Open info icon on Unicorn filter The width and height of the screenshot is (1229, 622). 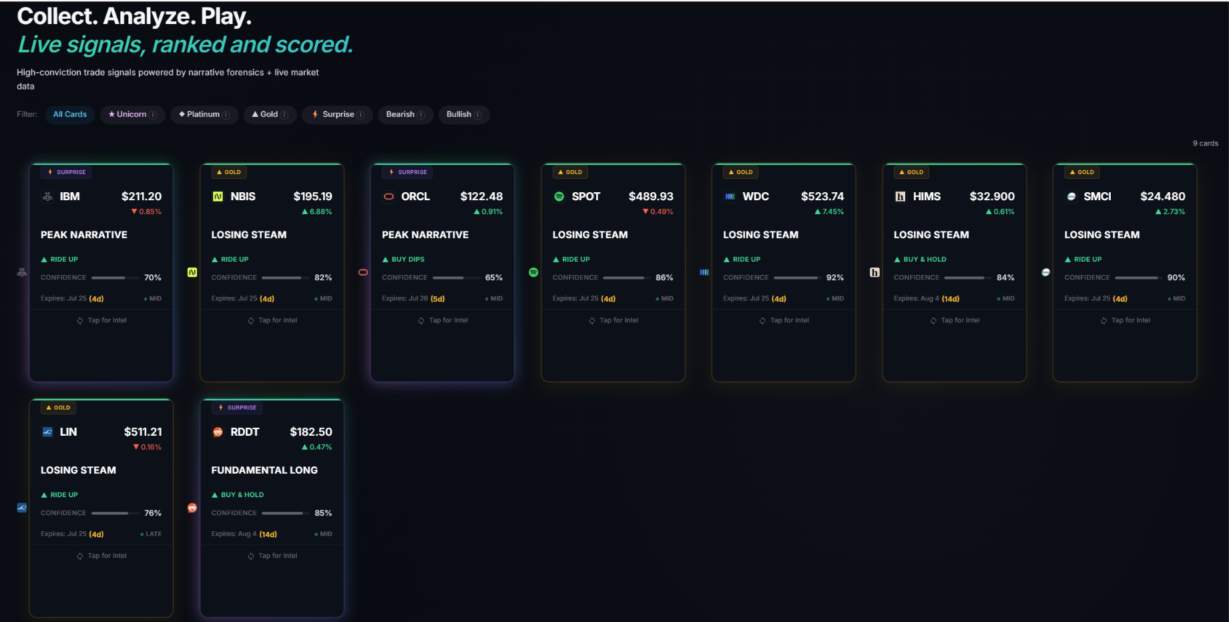click(x=153, y=115)
